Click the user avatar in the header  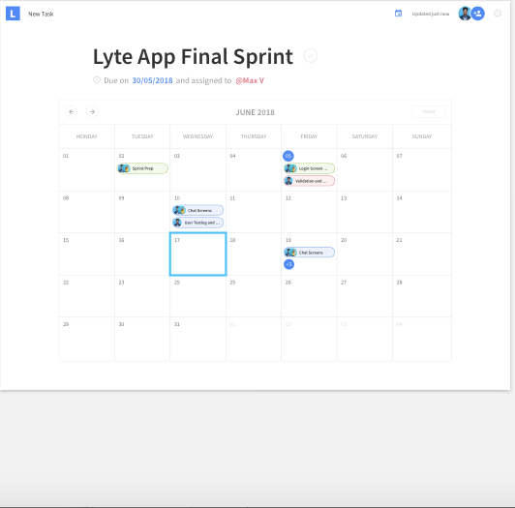pyautogui.click(x=465, y=14)
